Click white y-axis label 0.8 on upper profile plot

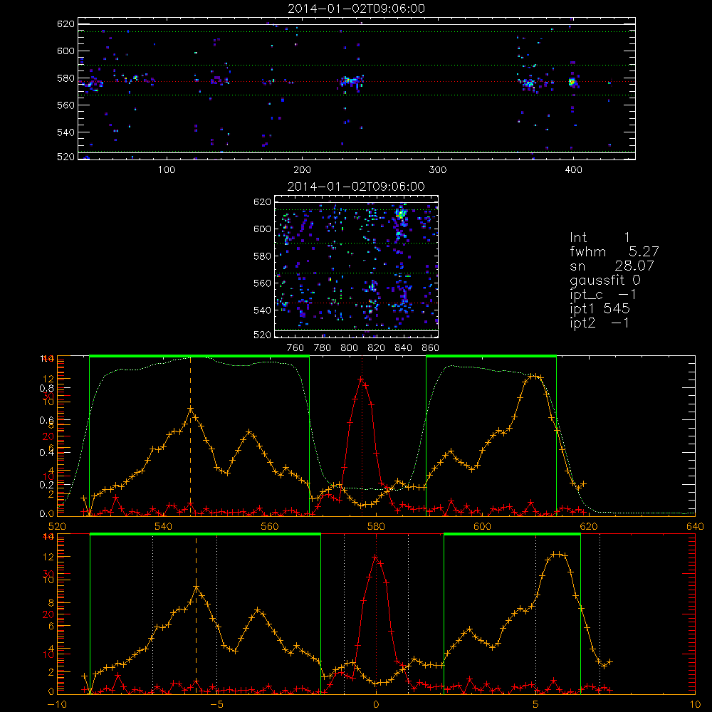click(x=46, y=388)
